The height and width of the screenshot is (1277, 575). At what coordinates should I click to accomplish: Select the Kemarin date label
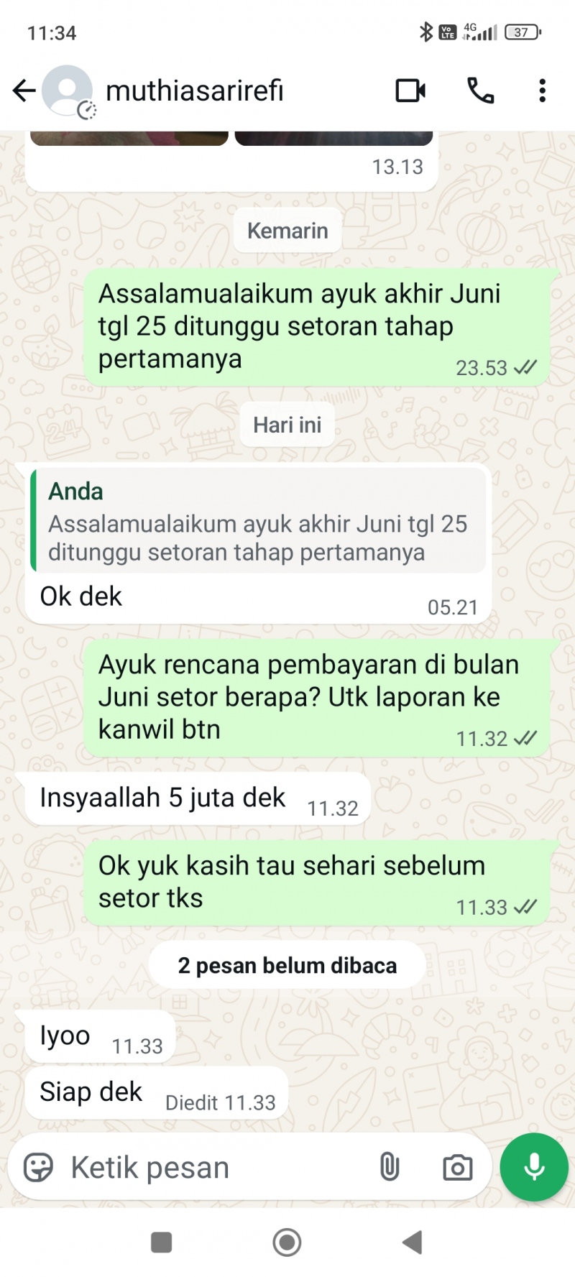(287, 231)
